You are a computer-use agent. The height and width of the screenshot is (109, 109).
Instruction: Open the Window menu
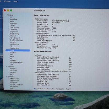tap(7, 1)
